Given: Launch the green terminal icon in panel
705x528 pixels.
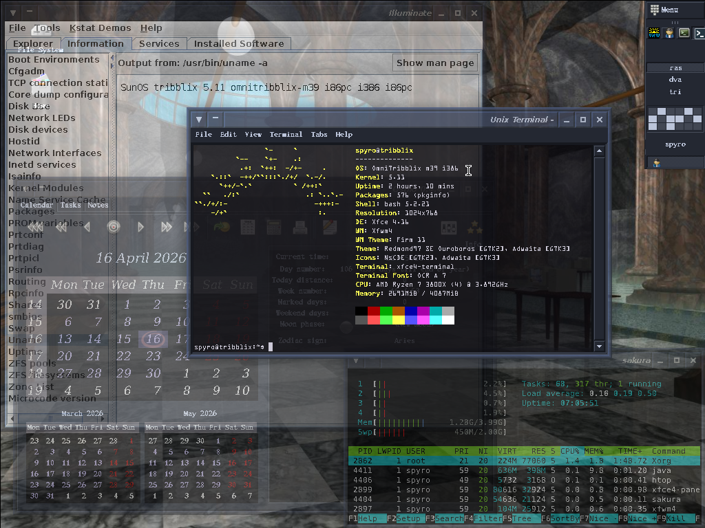Looking at the screenshot, I should click(684, 32).
